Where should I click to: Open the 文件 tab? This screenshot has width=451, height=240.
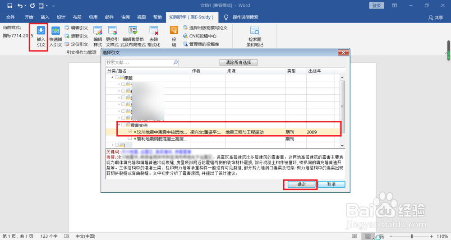[x=10, y=17]
